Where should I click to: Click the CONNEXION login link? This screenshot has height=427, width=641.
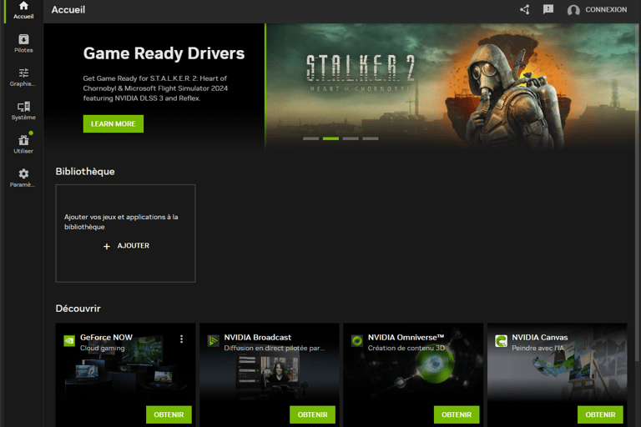[606, 9]
